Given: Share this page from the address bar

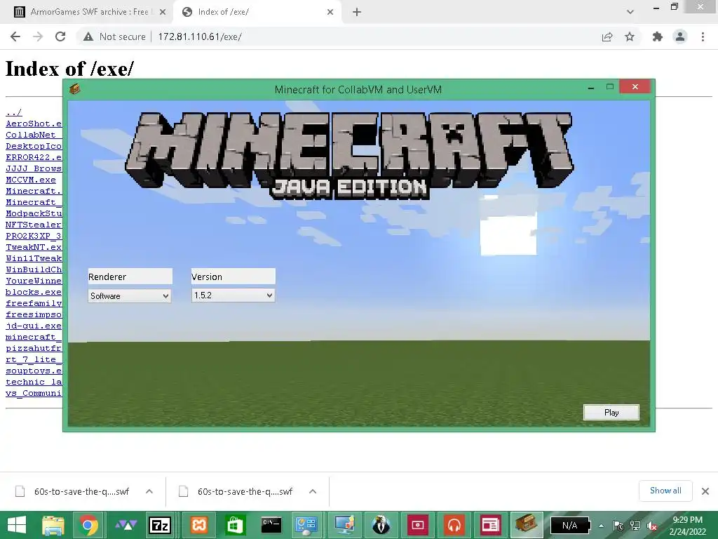Looking at the screenshot, I should (607, 36).
